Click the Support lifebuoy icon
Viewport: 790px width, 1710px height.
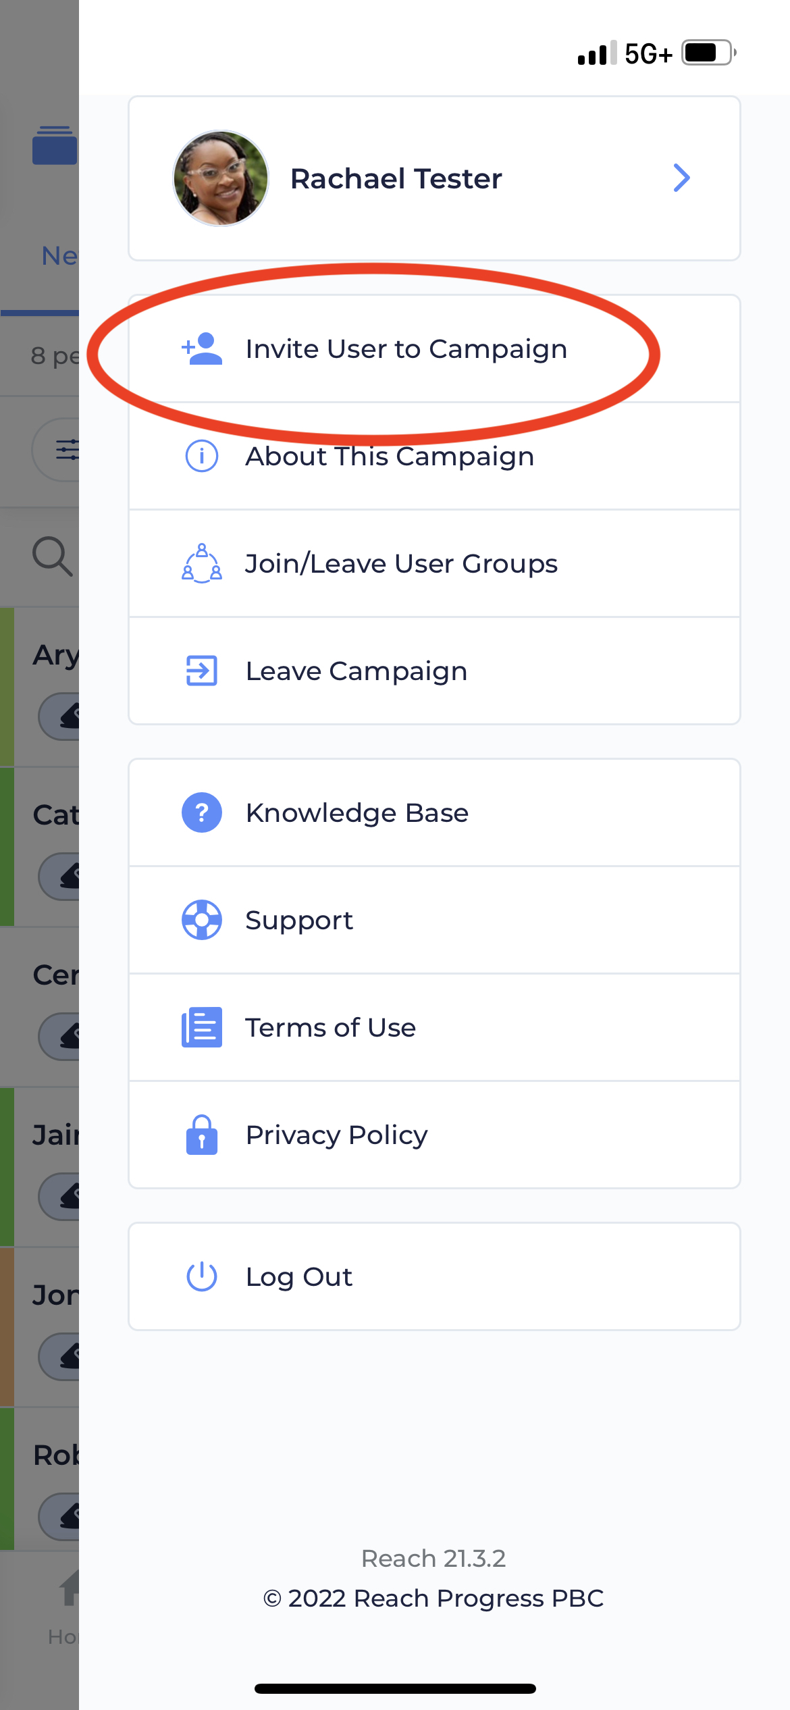201,919
